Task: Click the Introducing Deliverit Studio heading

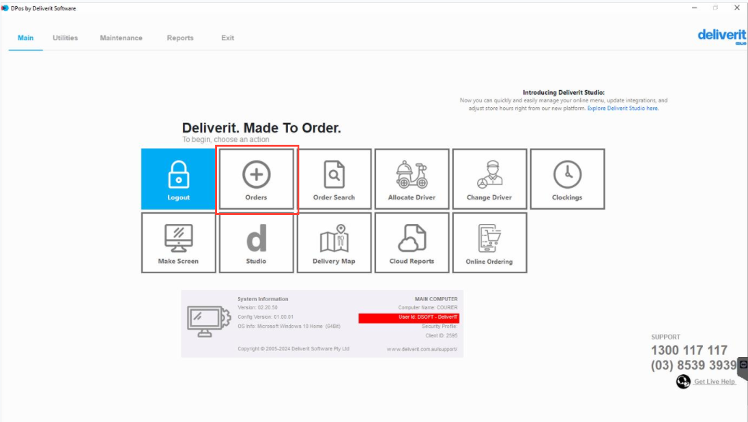Action: [563, 93]
